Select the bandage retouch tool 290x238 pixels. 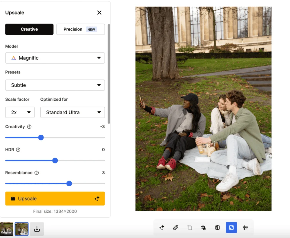(176, 228)
